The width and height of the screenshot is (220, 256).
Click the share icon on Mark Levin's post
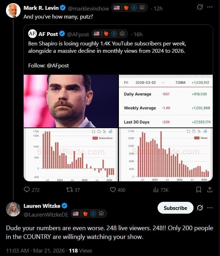point(210,190)
